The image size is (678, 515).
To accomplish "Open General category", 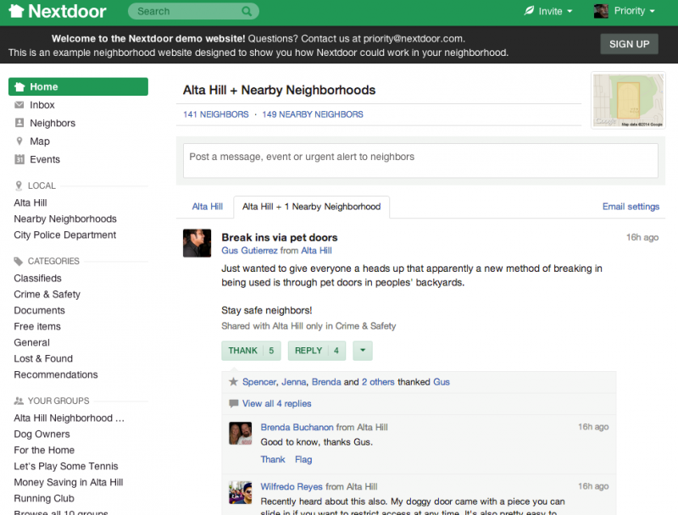I will [31, 342].
